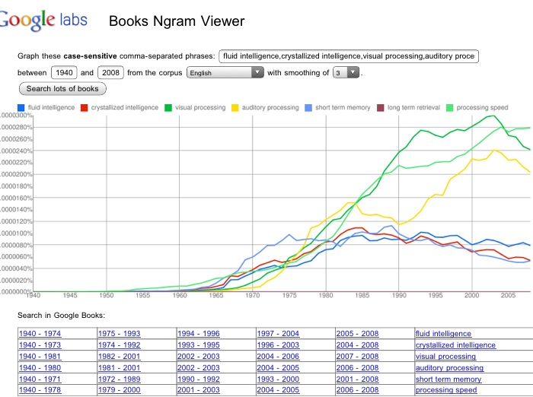Open the crystallized intelligence Google Books link
Screen dimensions: 533x397
tap(455, 345)
